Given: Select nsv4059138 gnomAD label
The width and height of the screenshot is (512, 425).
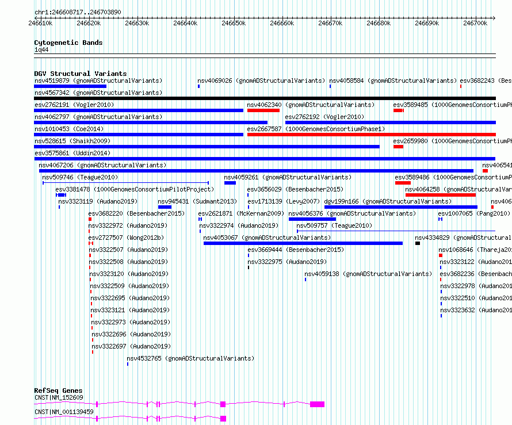Looking at the screenshot, I should click(x=368, y=274).
